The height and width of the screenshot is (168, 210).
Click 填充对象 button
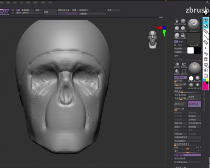click(x=180, y=48)
